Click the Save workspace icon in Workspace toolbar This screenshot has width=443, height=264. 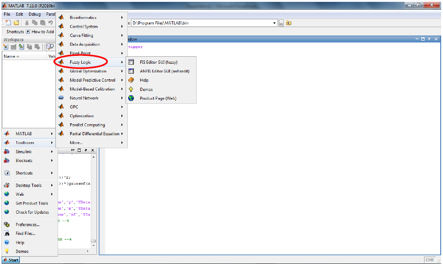coord(29,47)
